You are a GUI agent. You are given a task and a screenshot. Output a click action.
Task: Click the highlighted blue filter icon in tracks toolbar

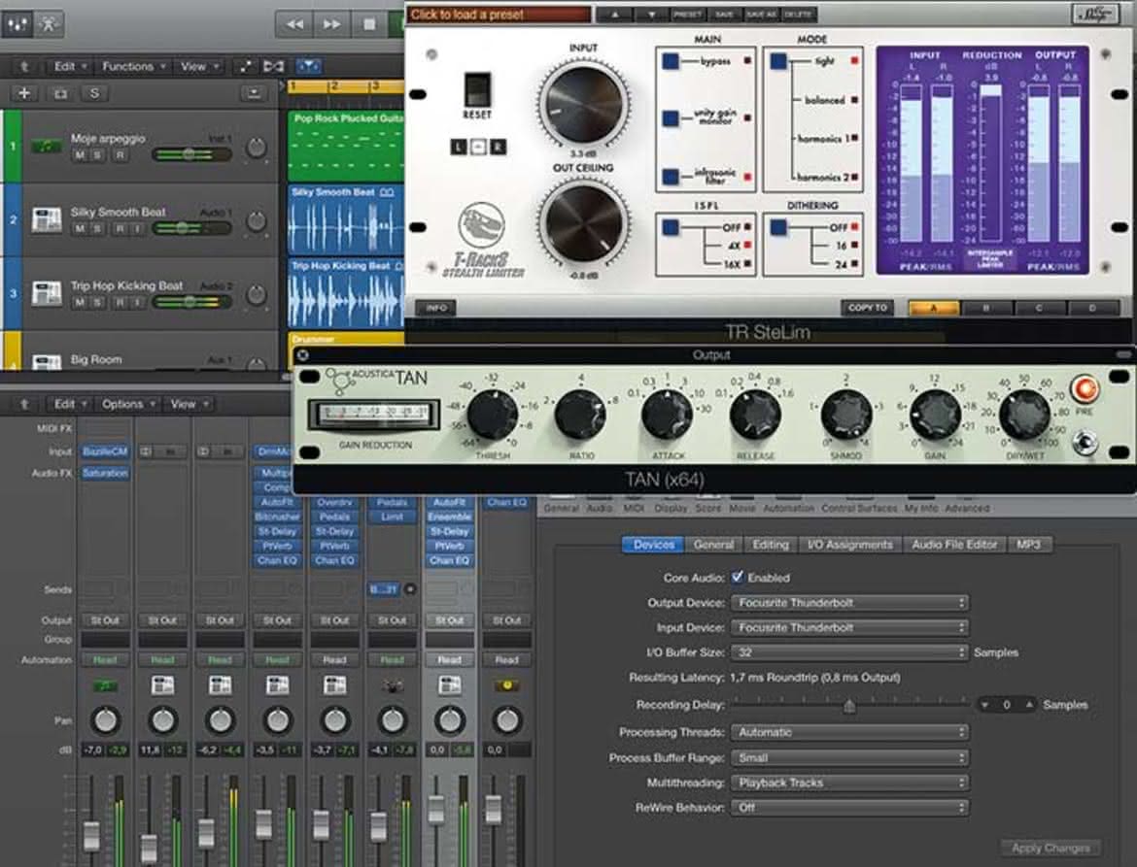pyautogui.click(x=309, y=66)
